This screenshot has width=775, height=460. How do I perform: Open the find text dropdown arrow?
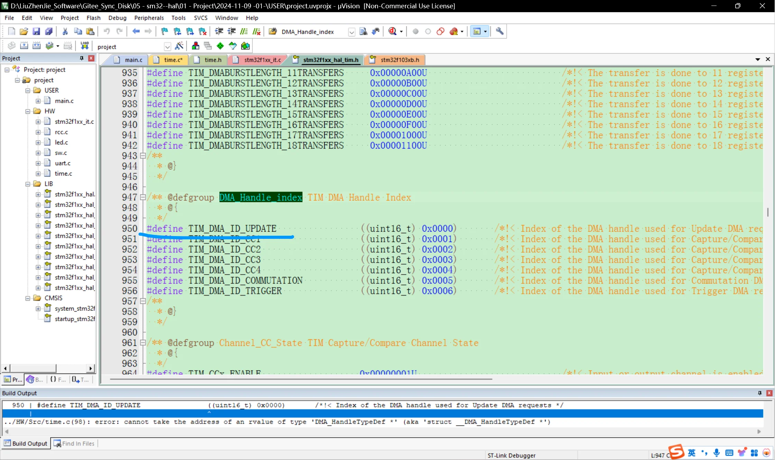351,32
